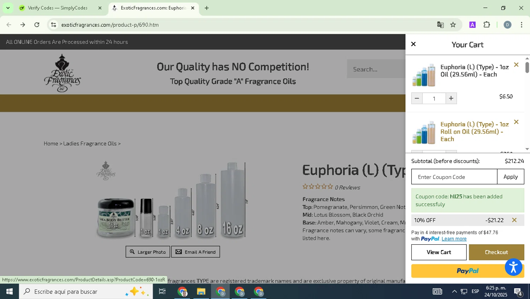Image resolution: width=530 pixels, height=299 pixels.
Task: Open PayPal Learn more link
Action: 454,239
